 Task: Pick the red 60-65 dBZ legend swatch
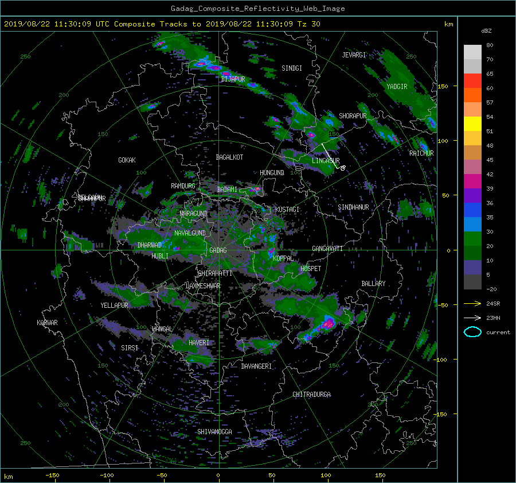coord(472,81)
